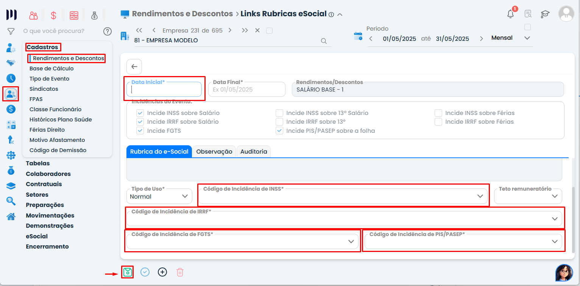The image size is (580, 286).
Task: Go to the previous period
Action: [x=371, y=39]
